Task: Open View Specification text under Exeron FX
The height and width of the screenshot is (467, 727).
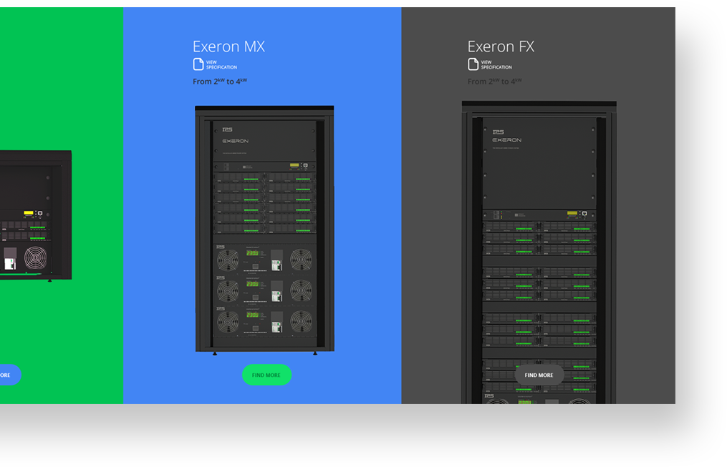Action: (x=496, y=65)
